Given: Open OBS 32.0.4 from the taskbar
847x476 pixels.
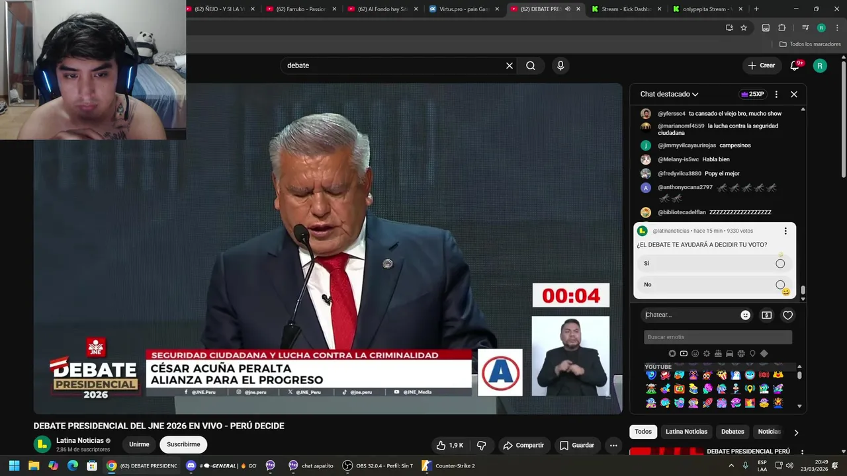Looking at the screenshot, I should [x=378, y=465].
